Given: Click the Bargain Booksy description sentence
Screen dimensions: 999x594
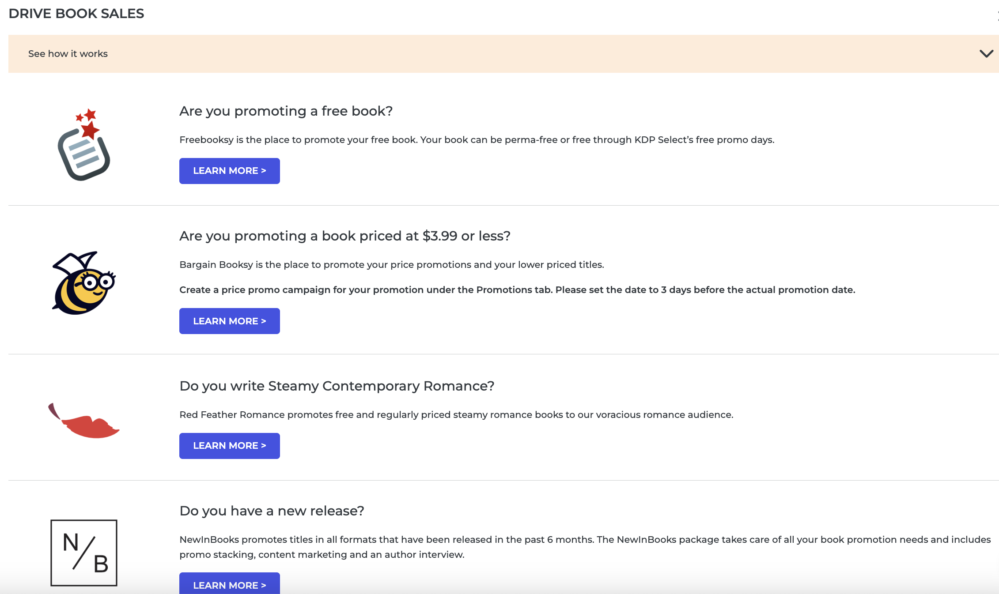Looking at the screenshot, I should point(392,265).
